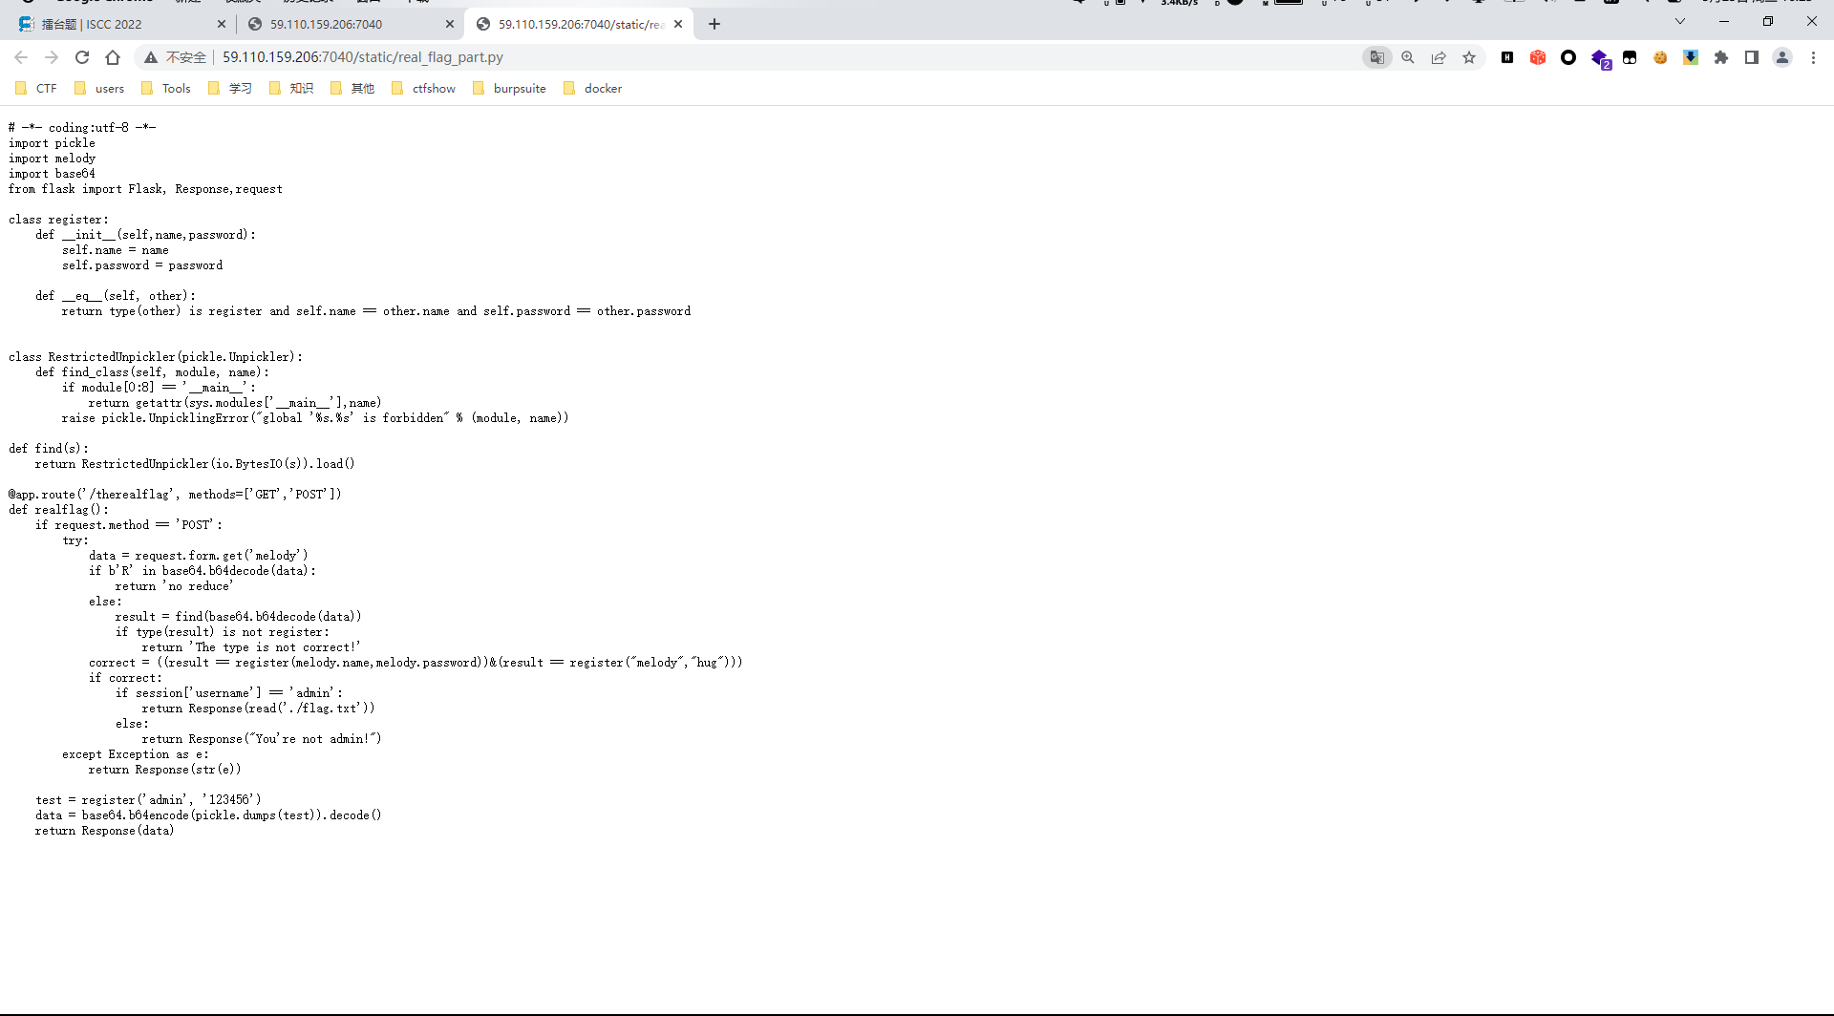
Task: Open the purple layered extension with badge 2
Action: pyautogui.click(x=1600, y=58)
